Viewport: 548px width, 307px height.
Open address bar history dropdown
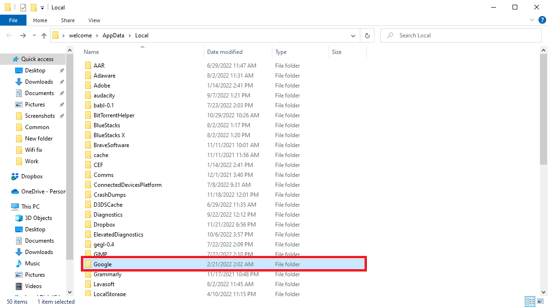[x=353, y=35]
